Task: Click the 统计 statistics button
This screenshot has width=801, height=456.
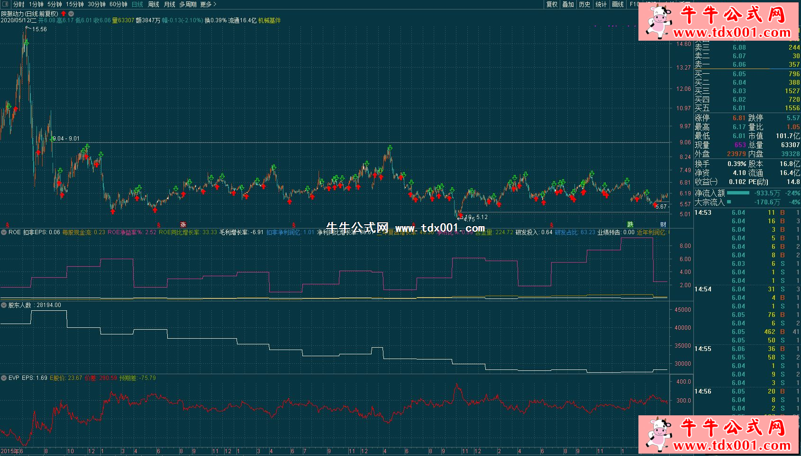Action: point(601,4)
